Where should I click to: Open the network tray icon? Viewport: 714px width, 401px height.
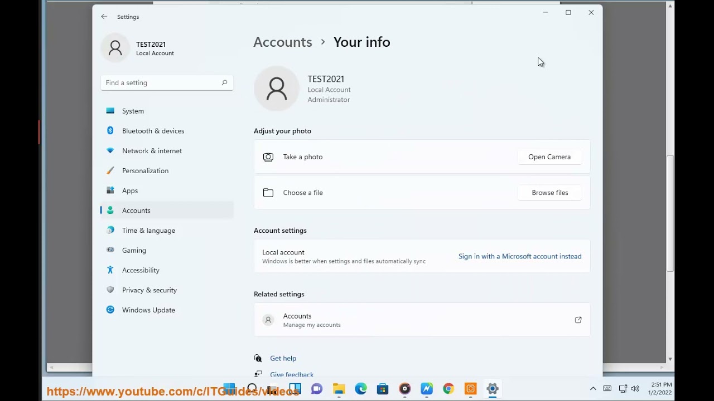[x=623, y=389]
